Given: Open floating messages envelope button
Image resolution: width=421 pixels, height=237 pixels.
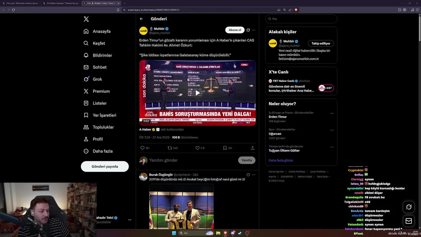Looking at the screenshot, I should coord(409,221).
